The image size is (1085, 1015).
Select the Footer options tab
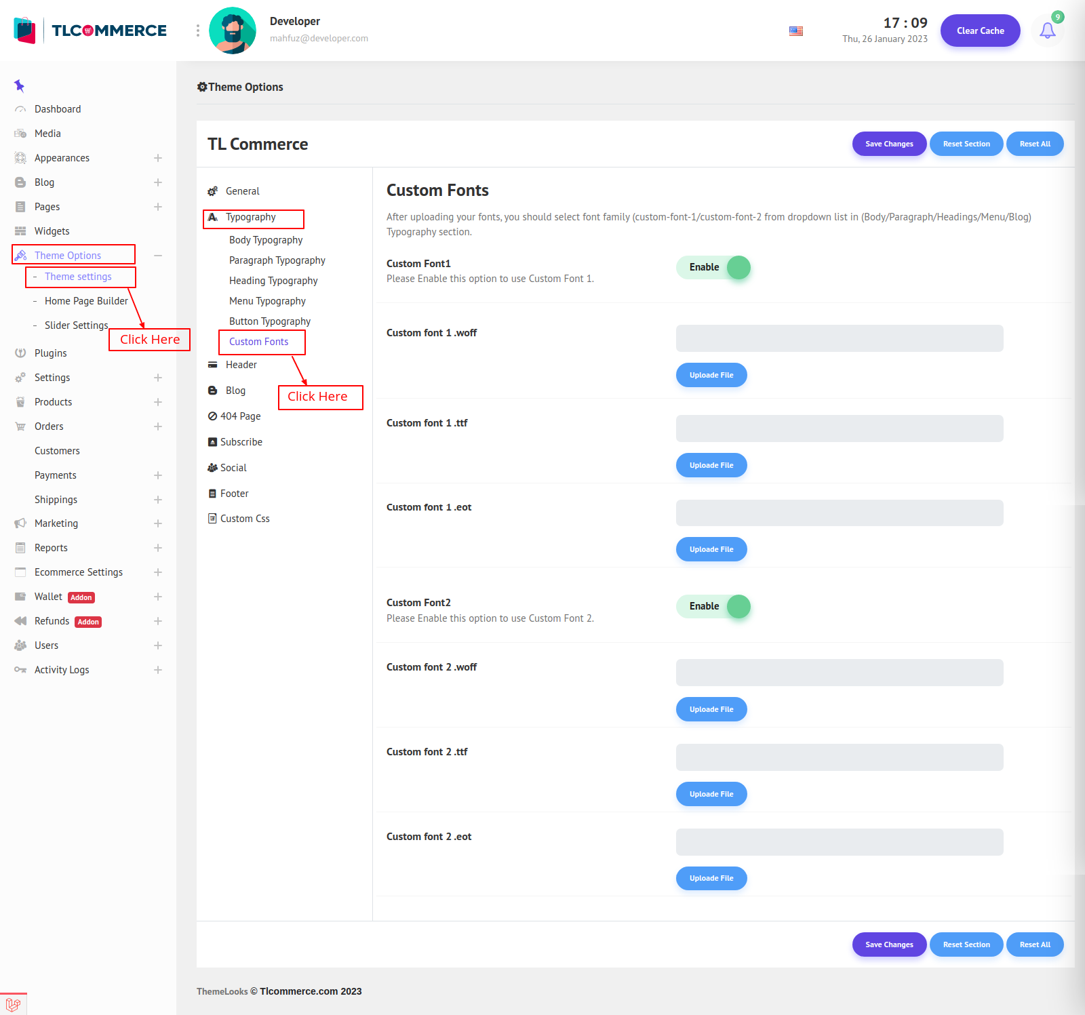click(x=234, y=494)
